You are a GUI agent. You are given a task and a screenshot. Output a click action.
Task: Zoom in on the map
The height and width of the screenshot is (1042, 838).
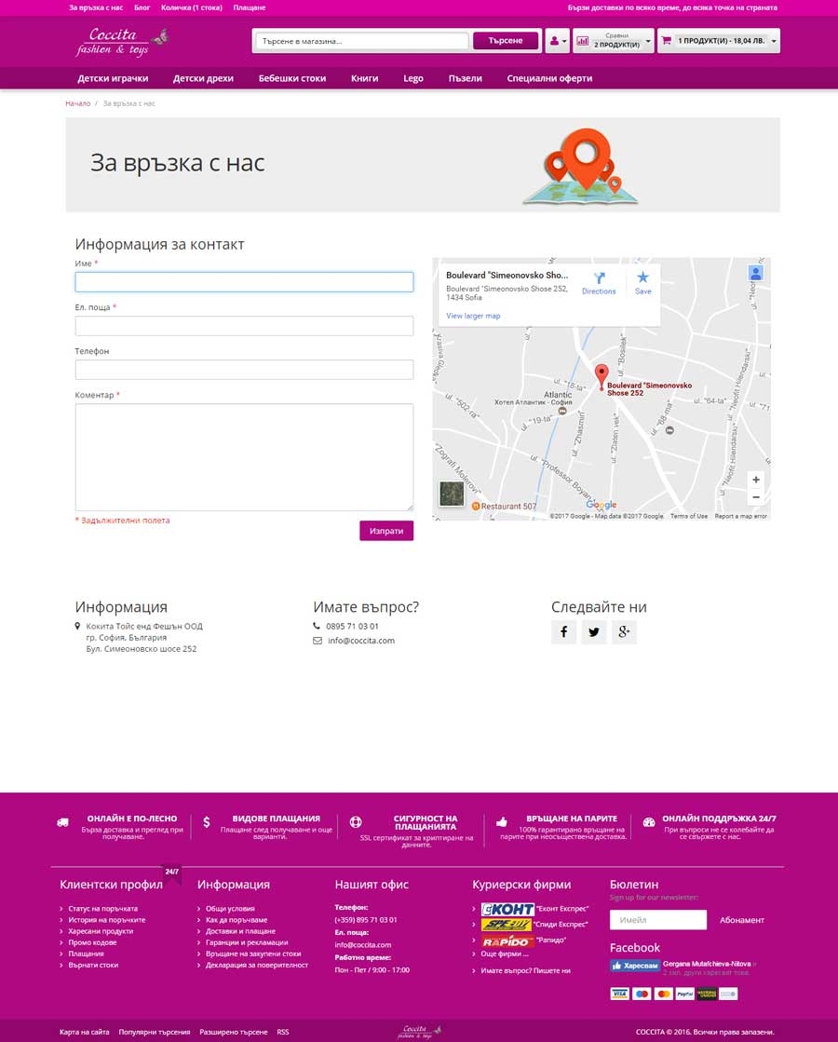pyautogui.click(x=755, y=480)
